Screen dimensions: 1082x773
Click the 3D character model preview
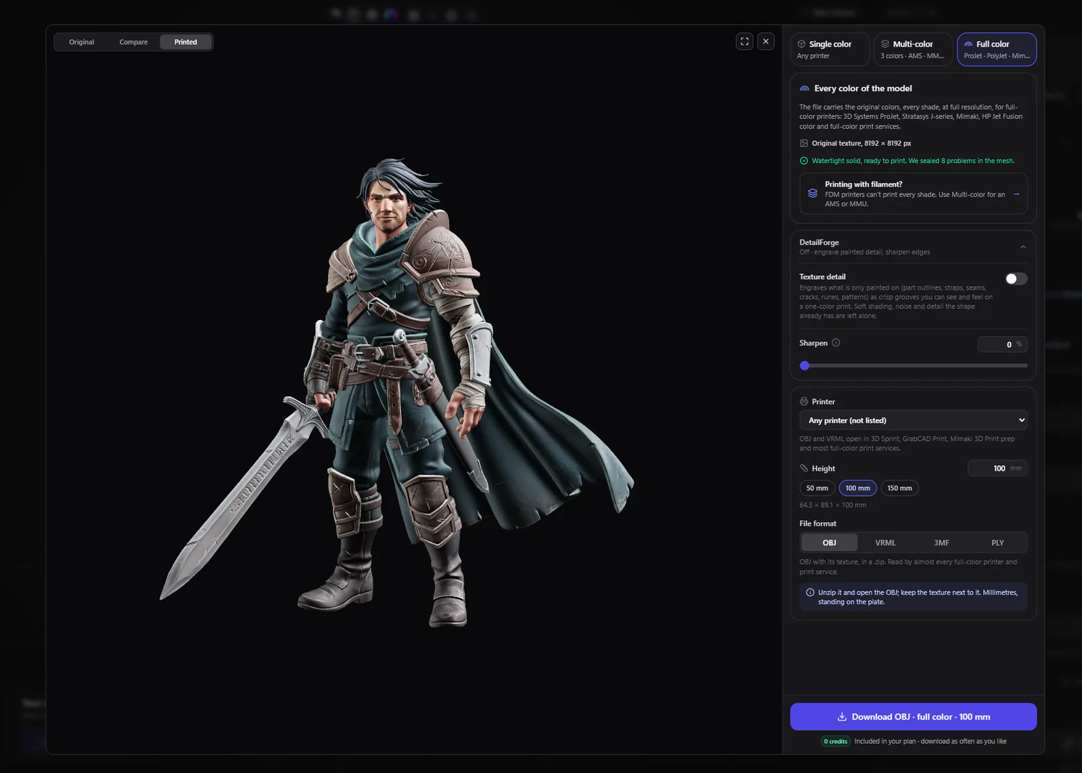(x=397, y=392)
